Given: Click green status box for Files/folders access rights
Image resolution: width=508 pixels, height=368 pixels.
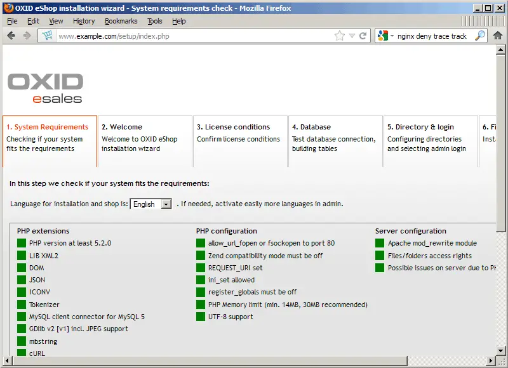Looking at the screenshot, I should click(380, 256).
